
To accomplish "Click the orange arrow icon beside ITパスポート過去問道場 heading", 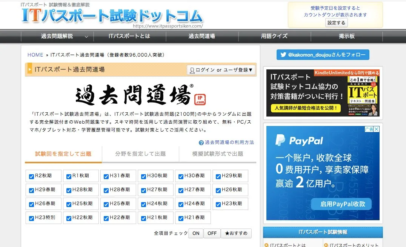I will tap(29, 69).
